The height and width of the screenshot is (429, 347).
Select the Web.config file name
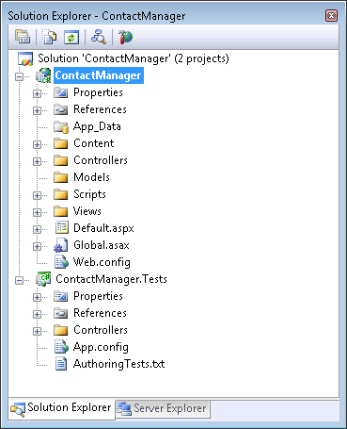click(102, 262)
